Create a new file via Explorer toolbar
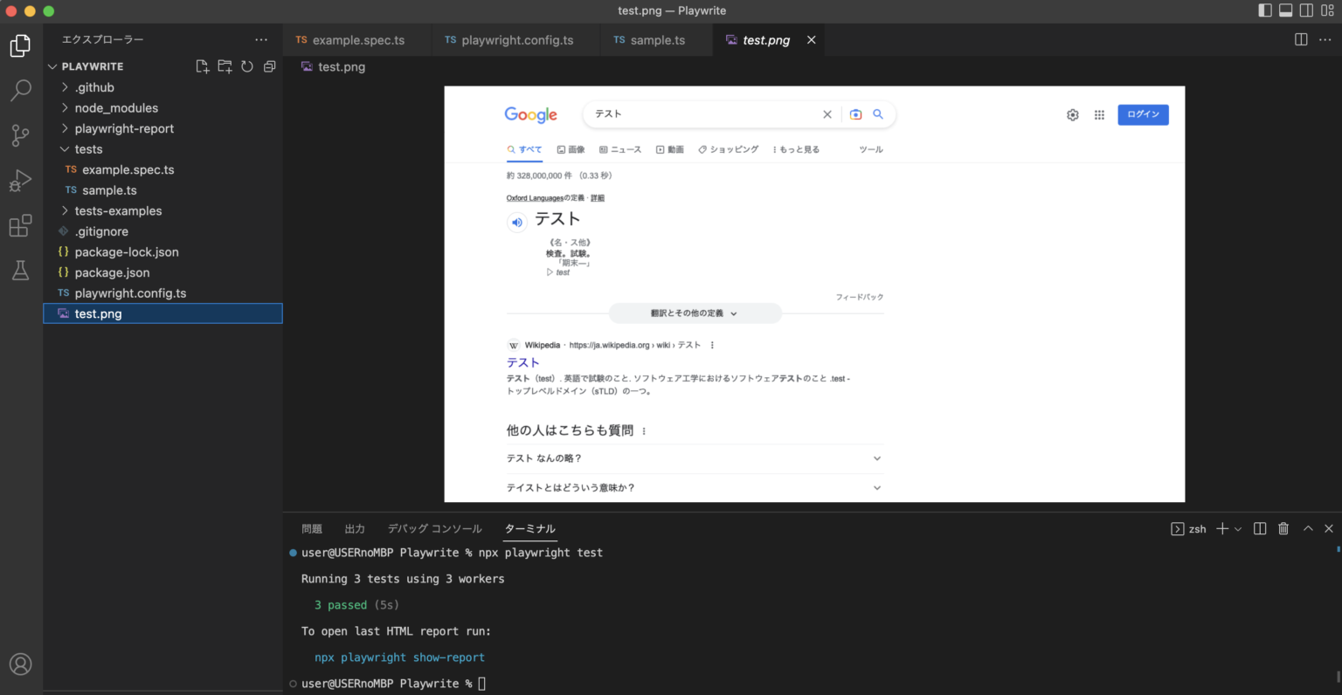The image size is (1342, 695). point(202,65)
